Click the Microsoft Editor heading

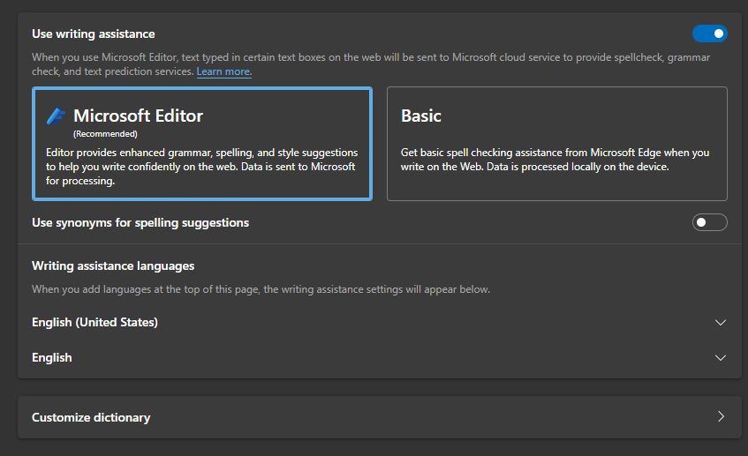click(x=139, y=116)
